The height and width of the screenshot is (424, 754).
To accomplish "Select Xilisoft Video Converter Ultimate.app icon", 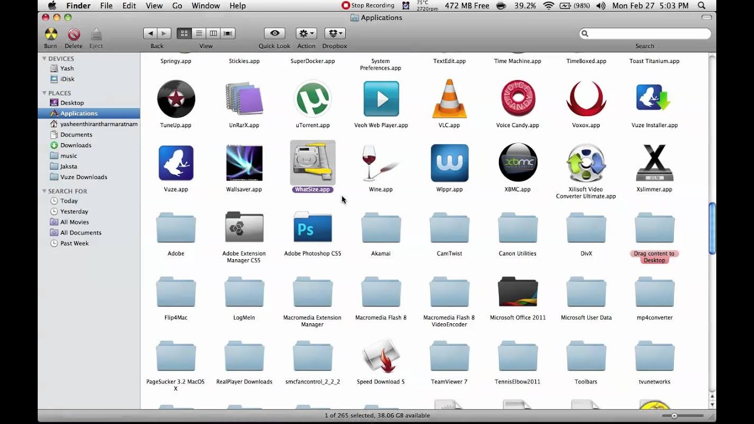I will point(586,163).
